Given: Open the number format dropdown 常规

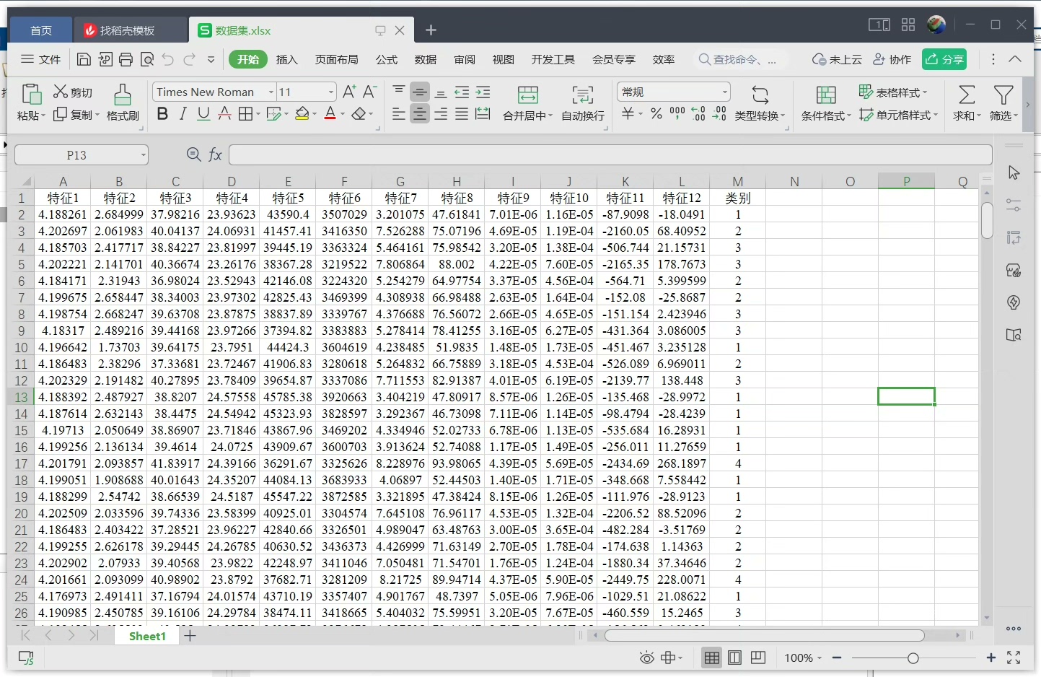Looking at the screenshot, I should point(725,92).
